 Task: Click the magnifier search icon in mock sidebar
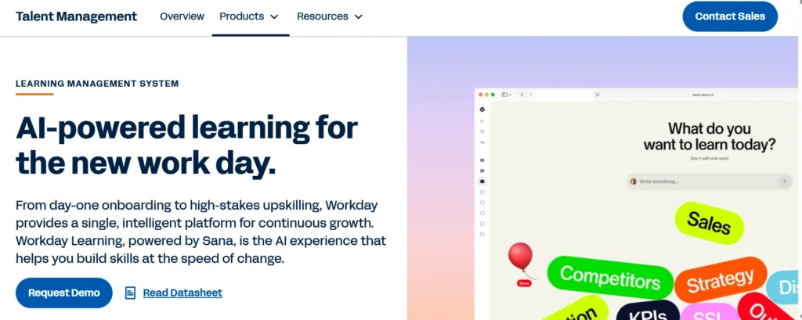point(482,131)
